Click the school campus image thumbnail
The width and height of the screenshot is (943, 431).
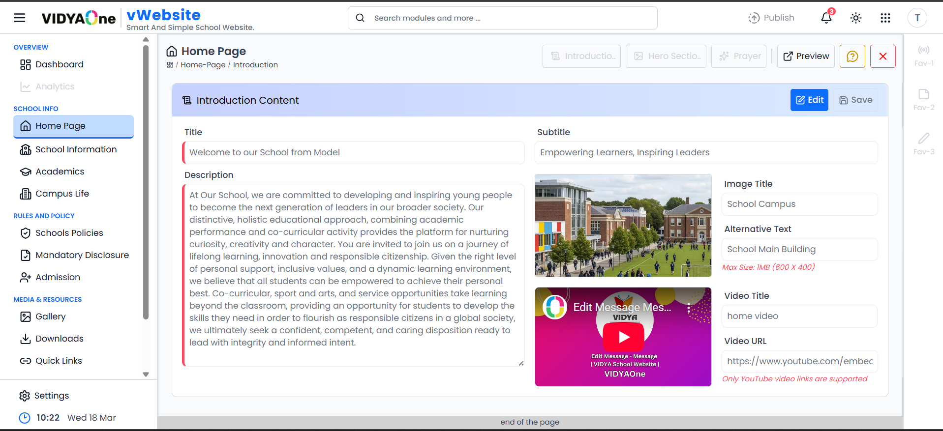(623, 226)
